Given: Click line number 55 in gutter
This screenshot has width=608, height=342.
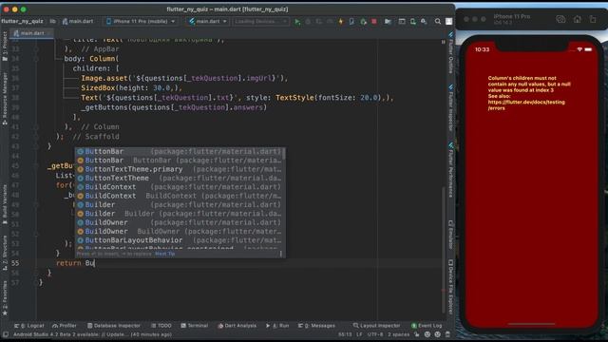Looking at the screenshot, I should click(15, 263).
